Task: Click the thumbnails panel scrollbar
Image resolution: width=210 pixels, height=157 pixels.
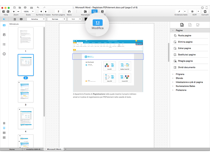Action: click(44, 72)
